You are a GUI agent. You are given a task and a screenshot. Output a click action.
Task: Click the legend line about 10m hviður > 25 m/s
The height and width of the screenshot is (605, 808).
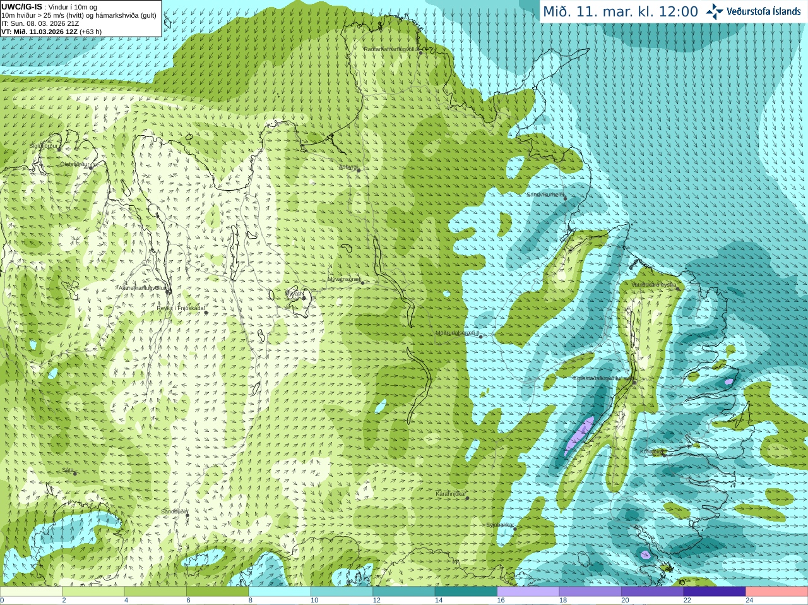[79, 15]
